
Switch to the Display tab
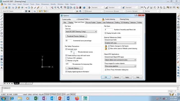click(x=71, y=22)
